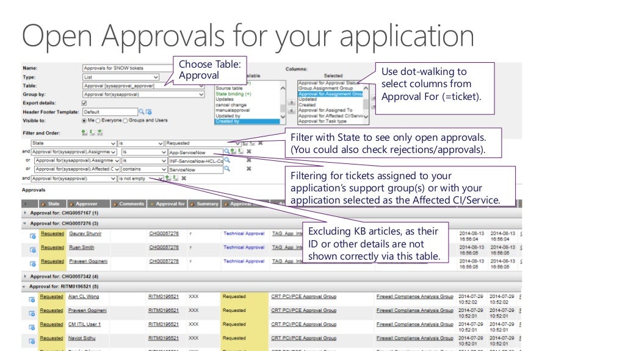Screen dimensions: 625x351
Task: Open record icon for Navjot Sidhu row
Action: pos(32,341)
